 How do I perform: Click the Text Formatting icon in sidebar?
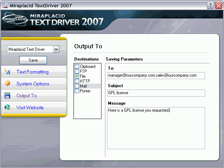point(7,71)
